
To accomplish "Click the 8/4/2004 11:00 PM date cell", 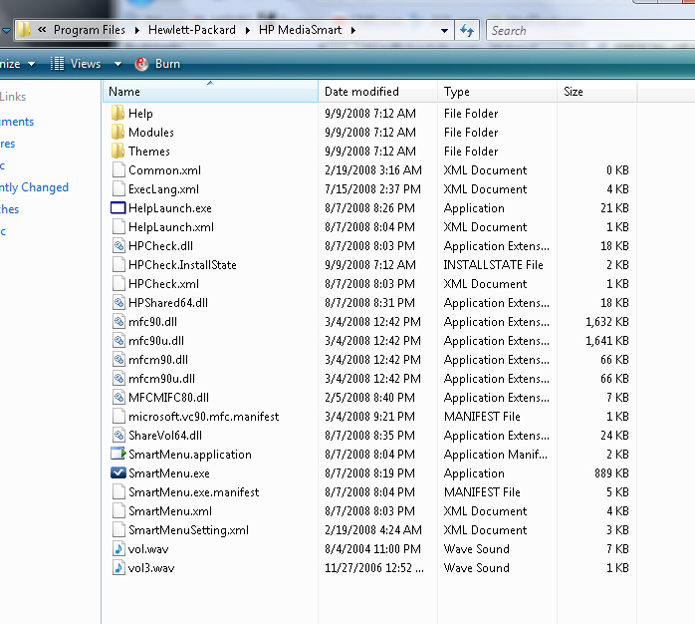I will [x=372, y=549].
